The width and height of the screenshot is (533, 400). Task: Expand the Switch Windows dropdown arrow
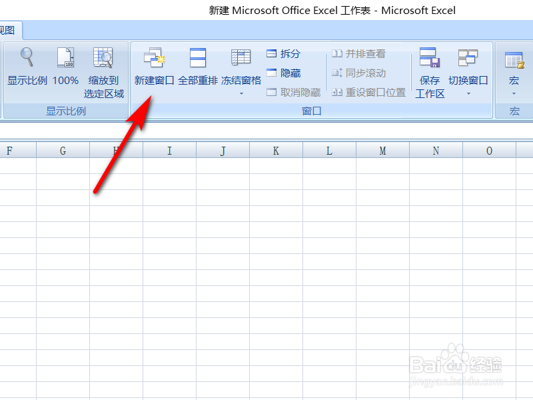(468, 93)
